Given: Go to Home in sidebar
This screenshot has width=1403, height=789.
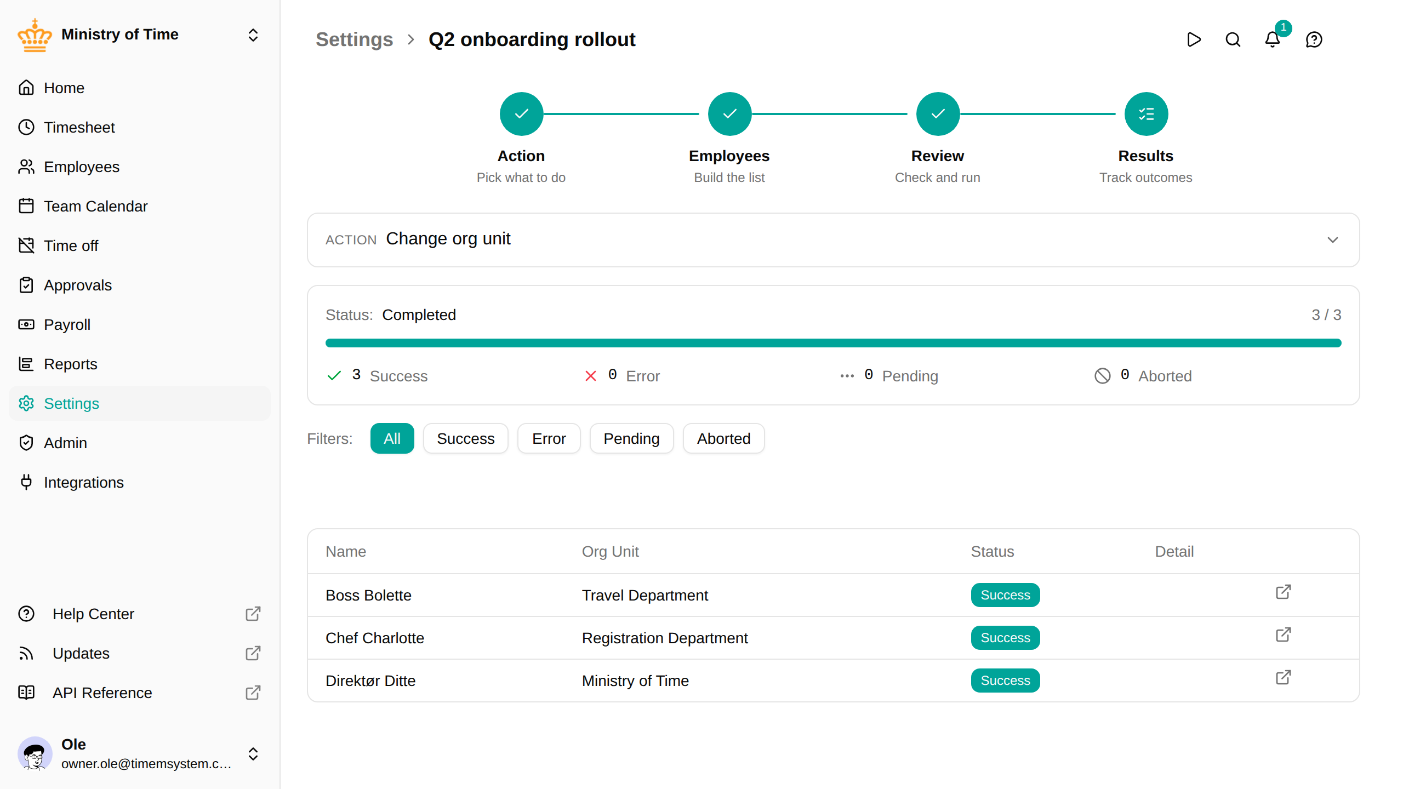Looking at the screenshot, I should point(140,88).
